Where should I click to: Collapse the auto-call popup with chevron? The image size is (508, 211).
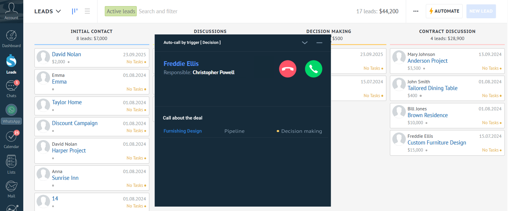pos(305,43)
